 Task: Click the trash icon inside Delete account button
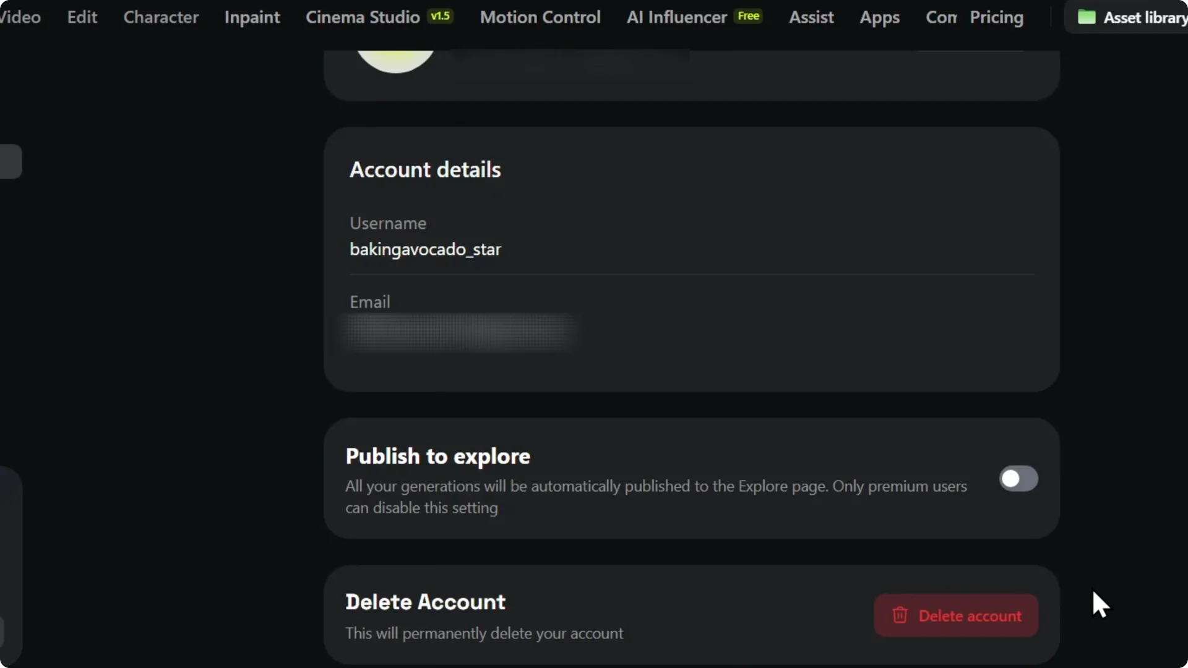click(900, 615)
